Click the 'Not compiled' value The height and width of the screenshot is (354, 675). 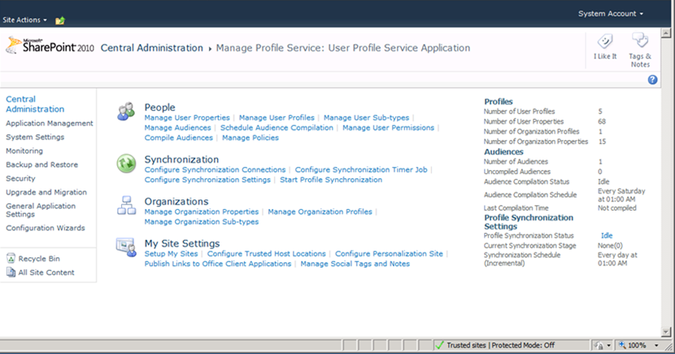(x=617, y=208)
